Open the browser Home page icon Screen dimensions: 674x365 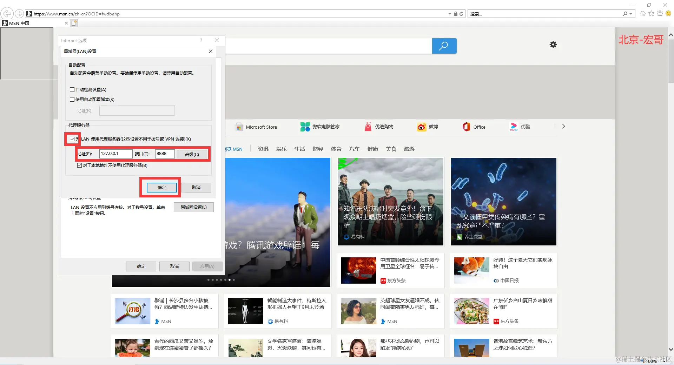642,14
